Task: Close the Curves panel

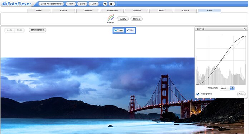Action: click(245, 29)
